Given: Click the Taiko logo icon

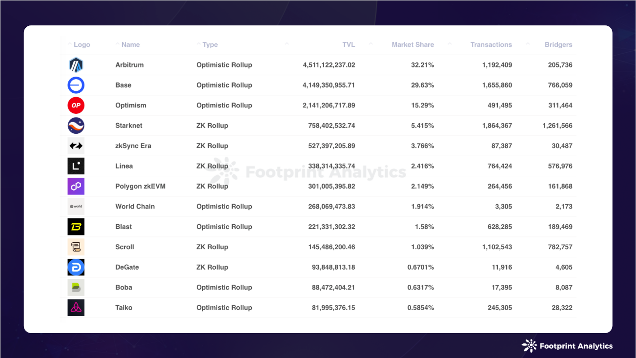Looking at the screenshot, I should [76, 308].
